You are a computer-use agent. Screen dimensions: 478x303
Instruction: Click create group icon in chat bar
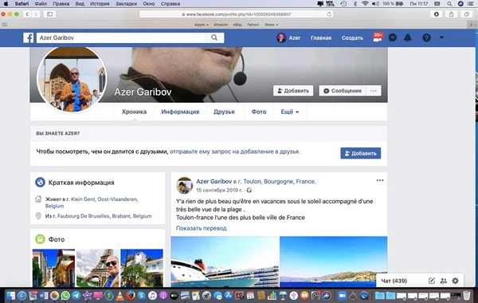(444, 281)
